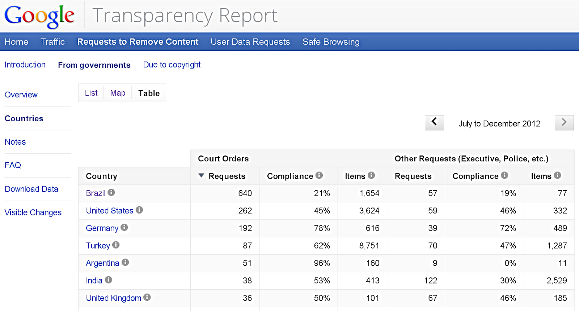Viewport: 579px width, 311px height.
Task: Click Download Data link
Action: point(31,189)
